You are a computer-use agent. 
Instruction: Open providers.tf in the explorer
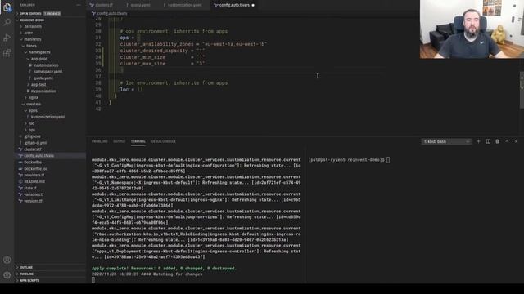point(34,175)
